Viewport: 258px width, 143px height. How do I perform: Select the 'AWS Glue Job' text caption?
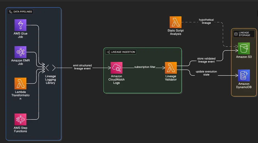click(x=21, y=35)
